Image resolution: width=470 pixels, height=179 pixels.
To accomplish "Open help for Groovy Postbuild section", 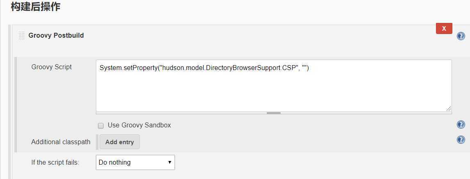I will click(461, 36).
